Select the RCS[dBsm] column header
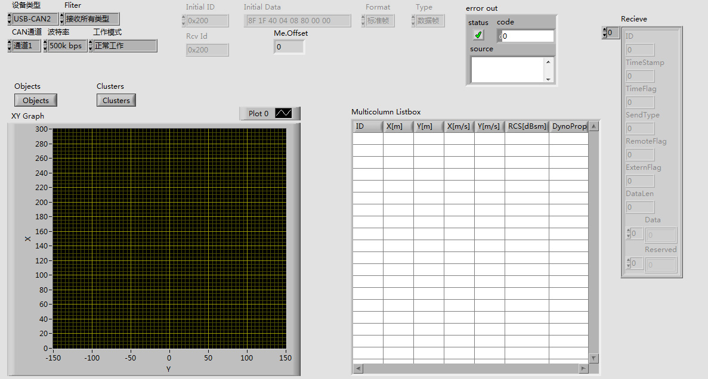708x379 pixels. 526,126
